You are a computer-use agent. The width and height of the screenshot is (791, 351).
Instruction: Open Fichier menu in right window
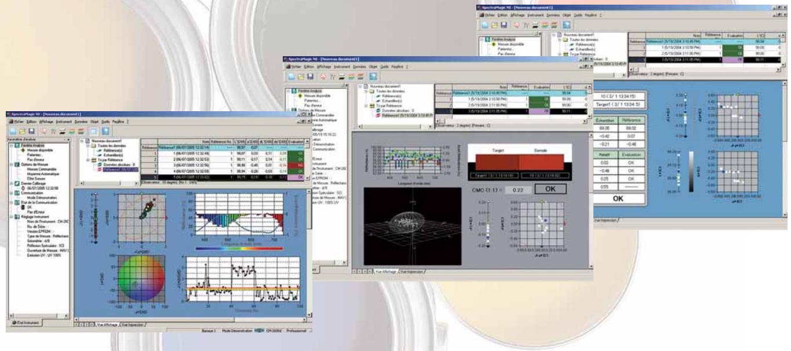(x=490, y=14)
